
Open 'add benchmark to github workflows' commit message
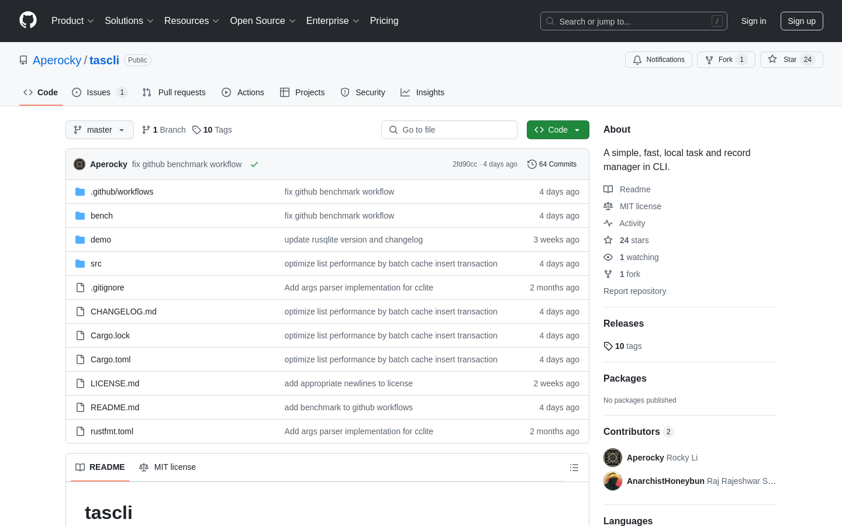(348, 407)
